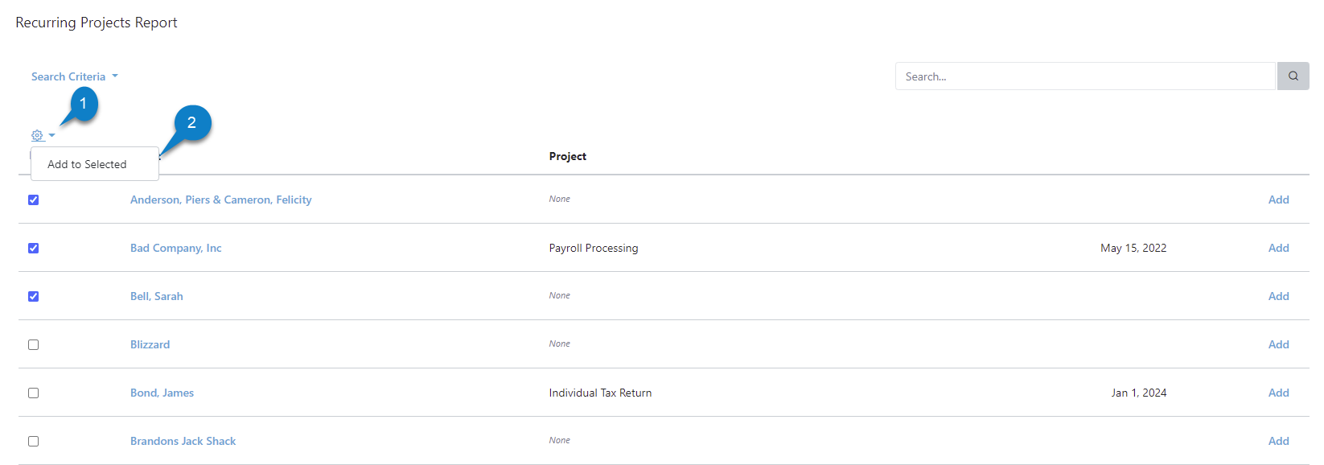The width and height of the screenshot is (1324, 465).
Task: Click Add for Brandons Jack Shack
Action: (1278, 441)
